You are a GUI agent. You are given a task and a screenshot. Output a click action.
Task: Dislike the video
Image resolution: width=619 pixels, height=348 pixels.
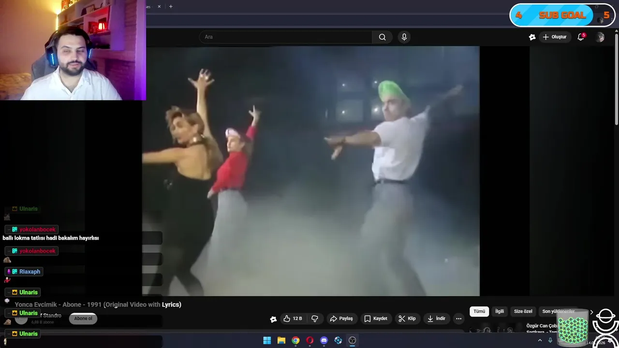(x=315, y=319)
